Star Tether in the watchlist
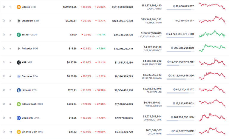This screenshot has height=139, width=229. (4, 35)
